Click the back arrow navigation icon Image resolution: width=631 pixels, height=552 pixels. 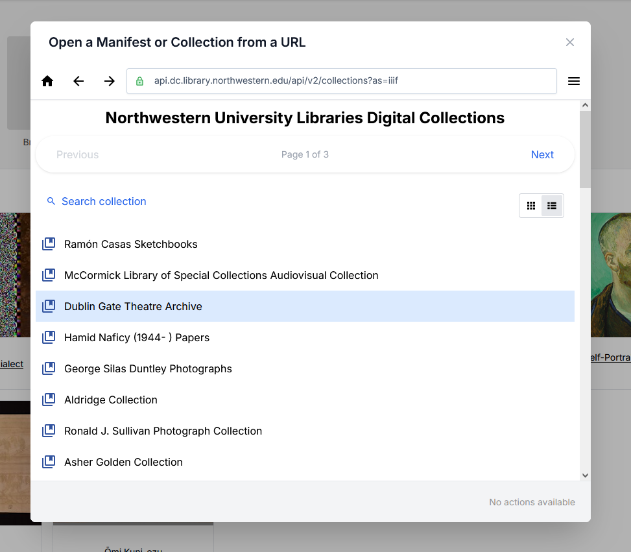pyautogui.click(x=78, y=81)
